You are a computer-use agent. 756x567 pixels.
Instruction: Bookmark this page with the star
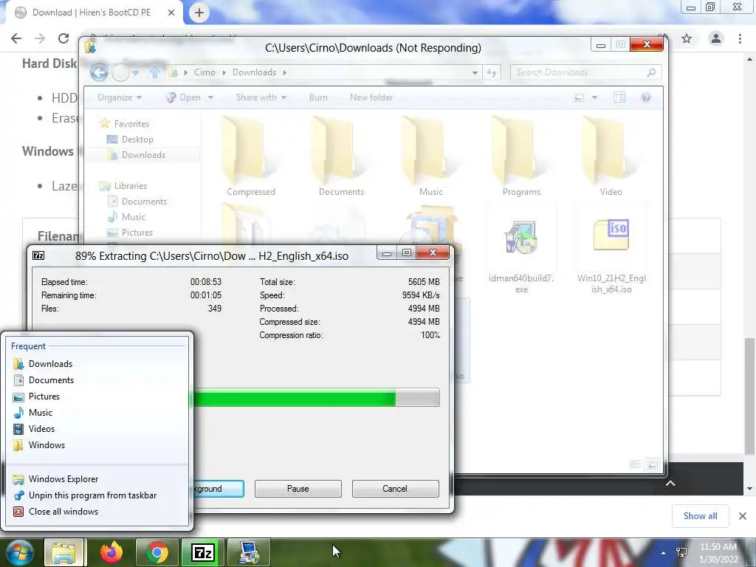click(687, 38)
